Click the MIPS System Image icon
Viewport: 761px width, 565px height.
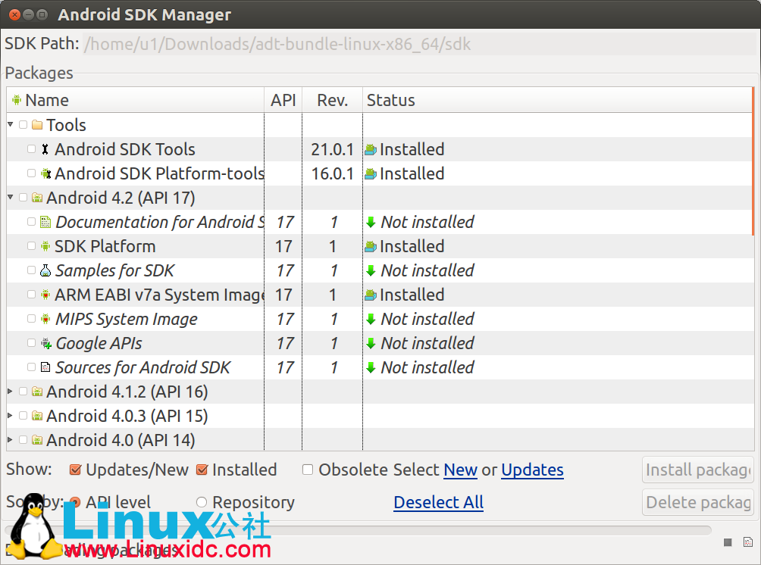(x=45, y=320)
